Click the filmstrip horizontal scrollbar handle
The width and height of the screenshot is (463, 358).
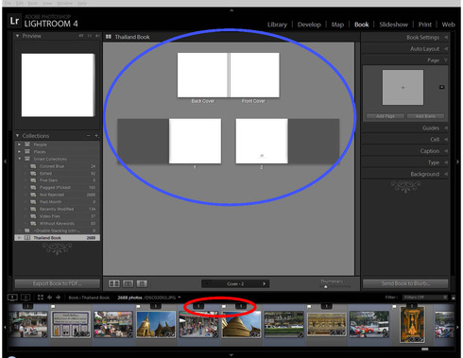pyautogui.click(x=425, y=349)
